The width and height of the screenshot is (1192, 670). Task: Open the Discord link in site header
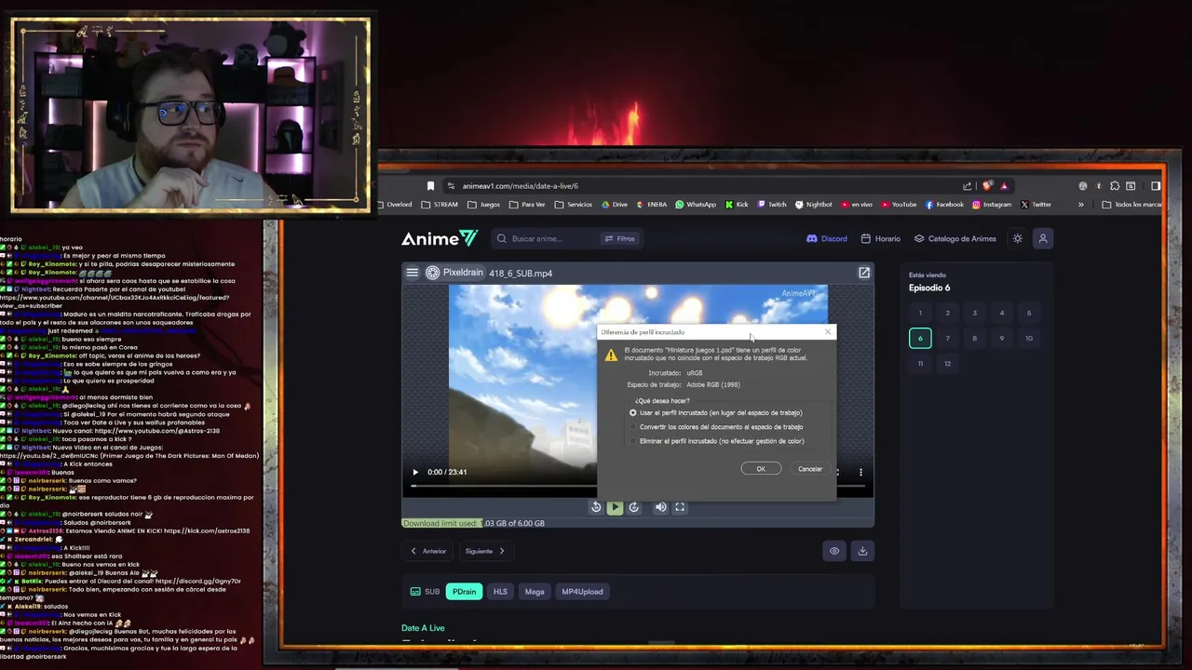coord(827,238)
